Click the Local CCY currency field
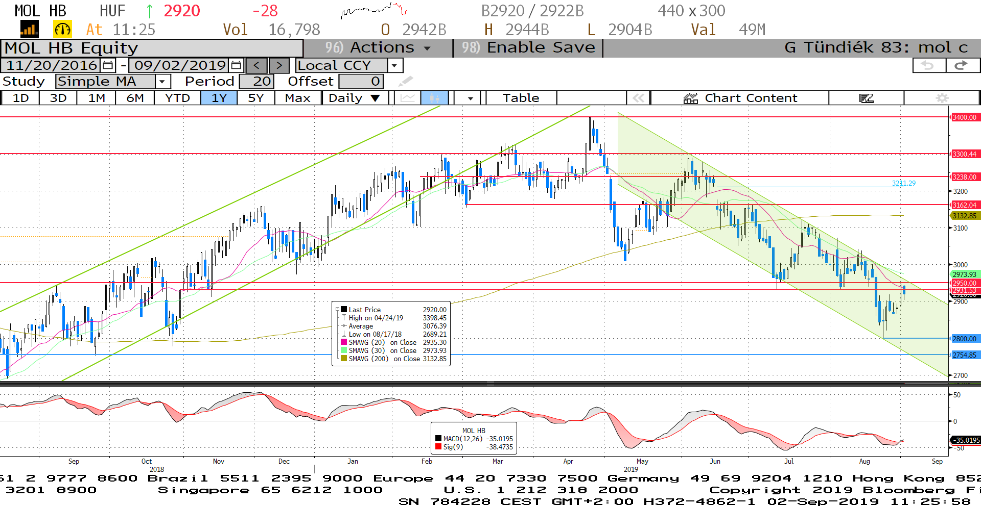Image resolution: width=981 pixels, height=530 pixels. 342,65
